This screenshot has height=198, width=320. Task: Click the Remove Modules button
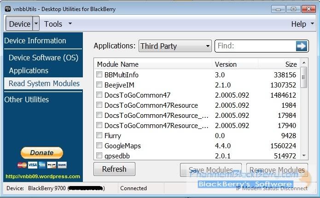tap(277, 170)
